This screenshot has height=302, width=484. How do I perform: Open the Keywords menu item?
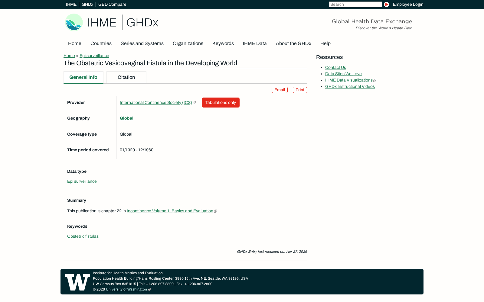(223, 43)
